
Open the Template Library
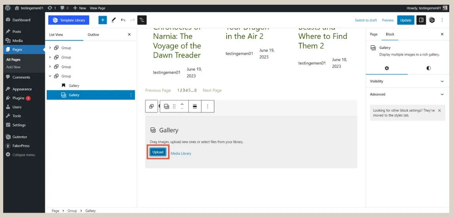click(69, 20)
